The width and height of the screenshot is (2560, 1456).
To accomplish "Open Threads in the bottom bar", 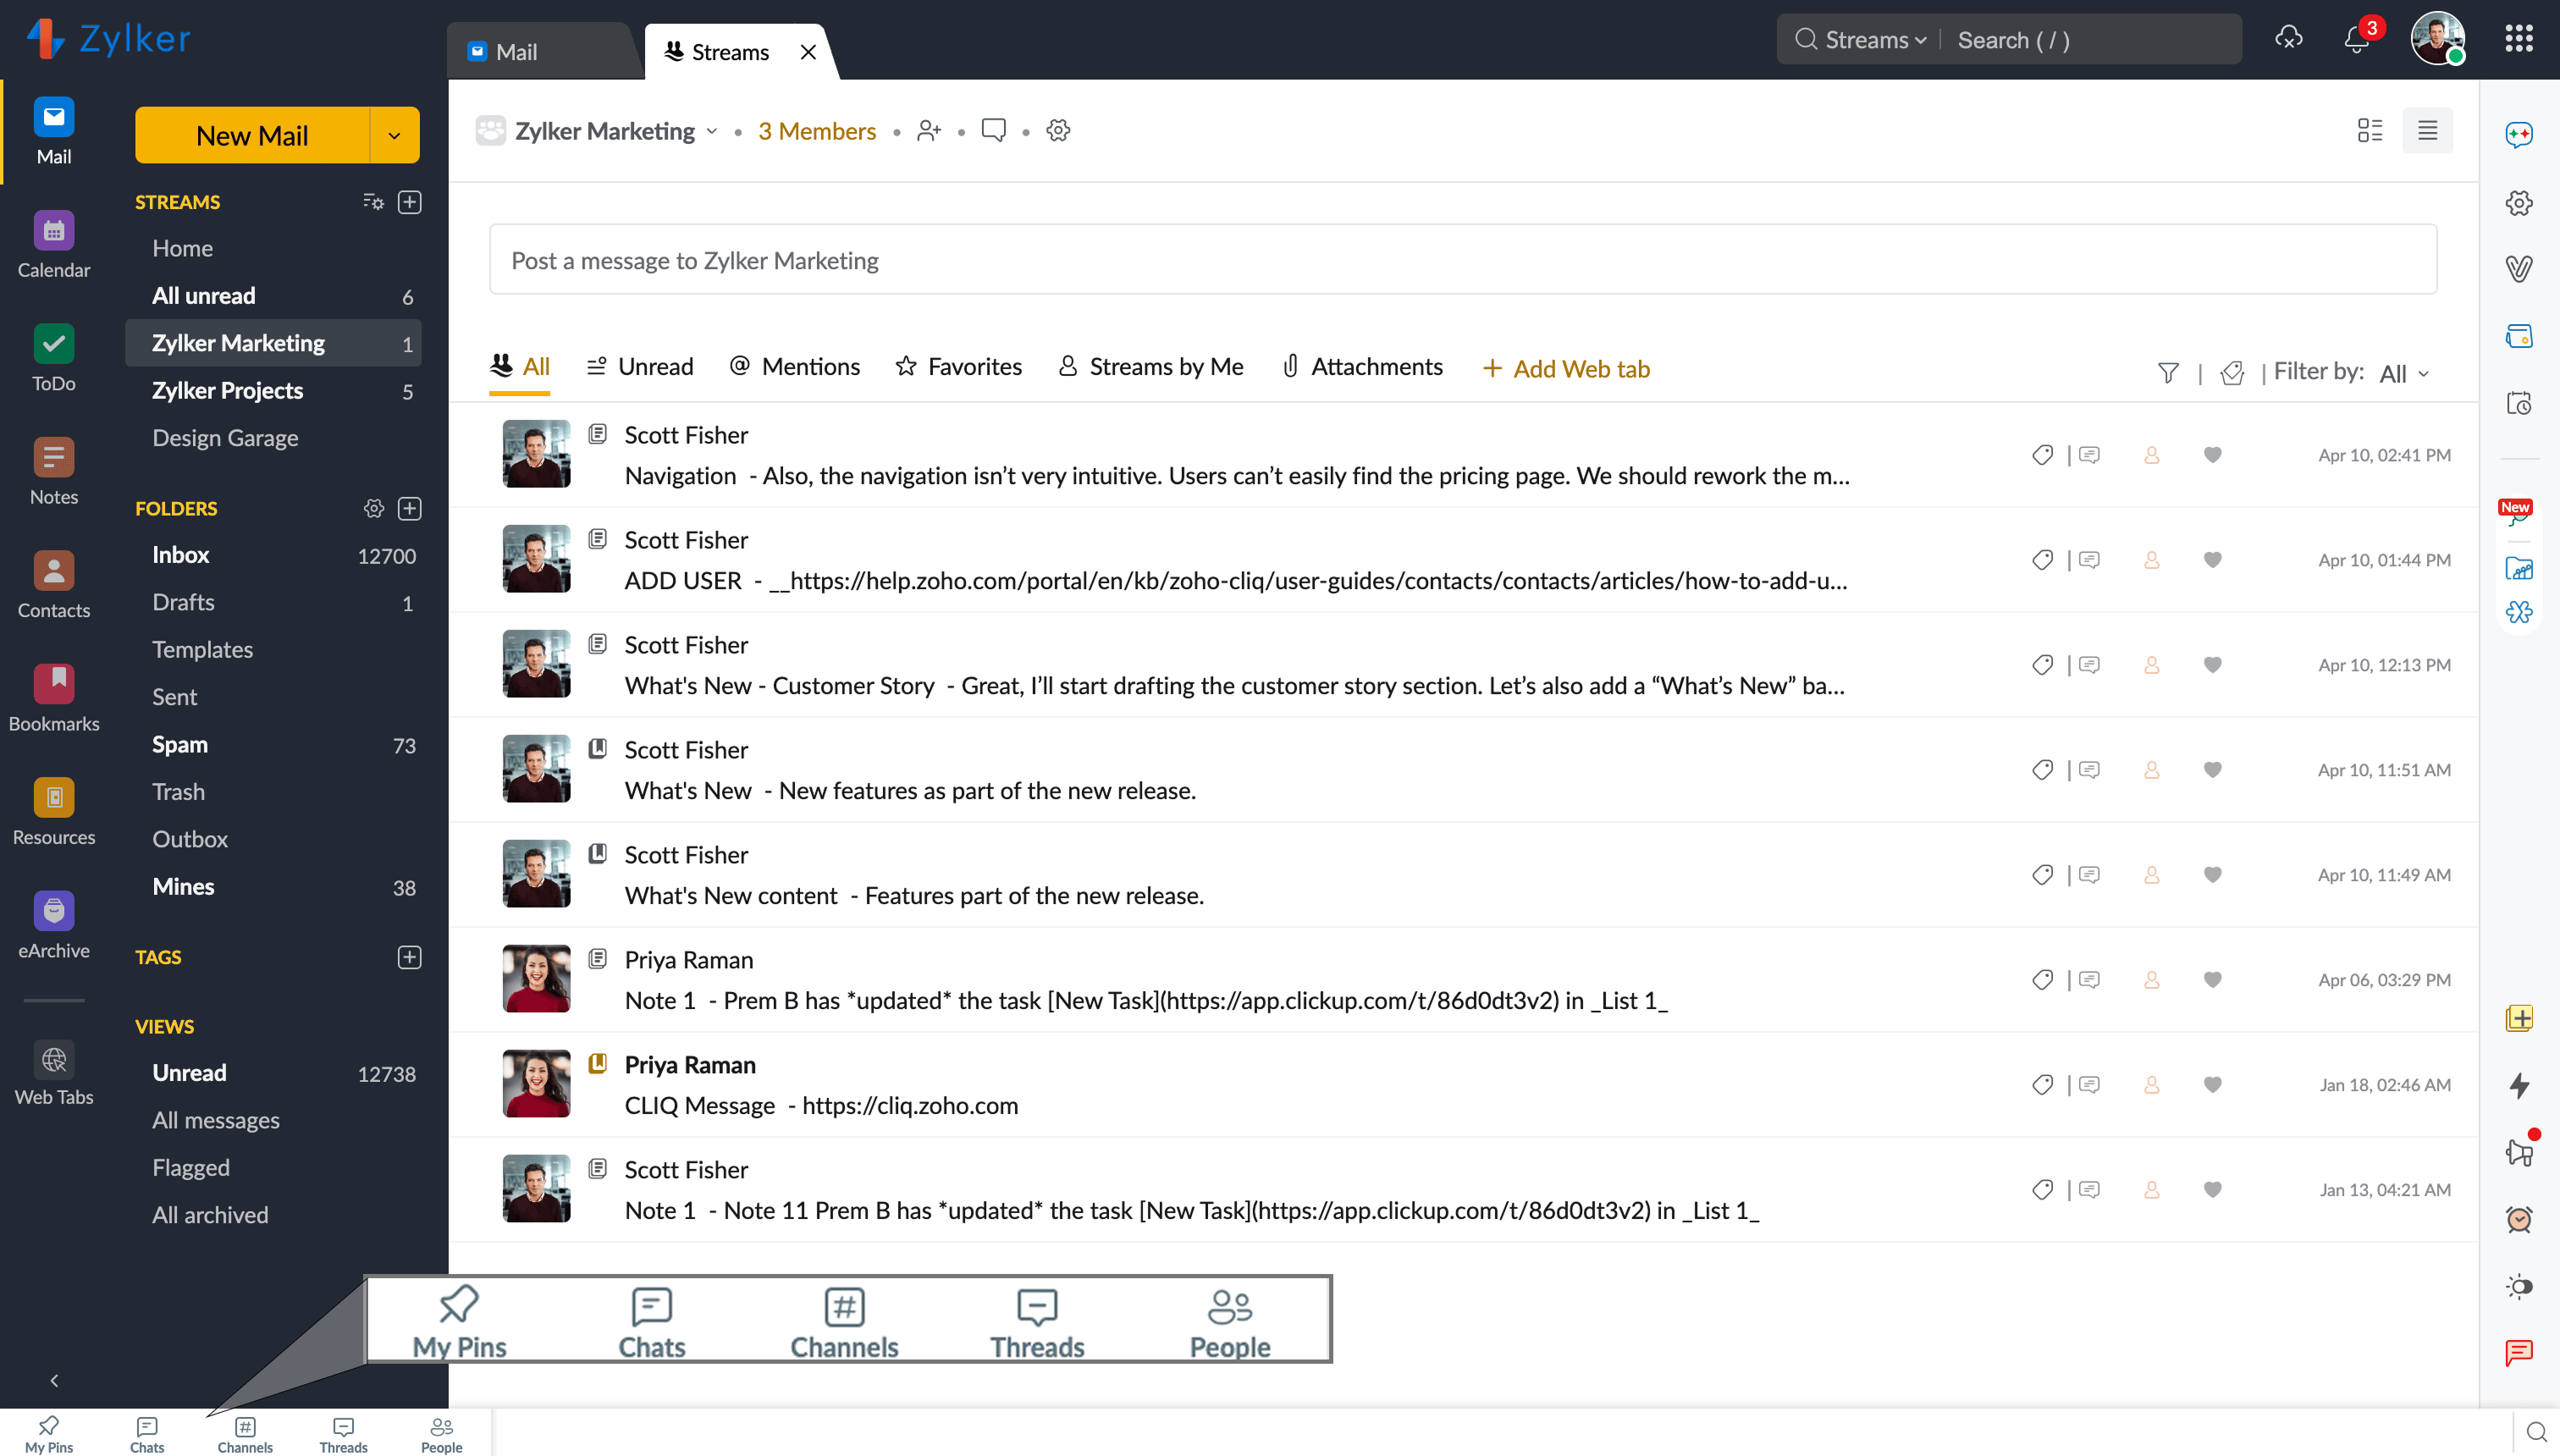I will [343, 1434].
